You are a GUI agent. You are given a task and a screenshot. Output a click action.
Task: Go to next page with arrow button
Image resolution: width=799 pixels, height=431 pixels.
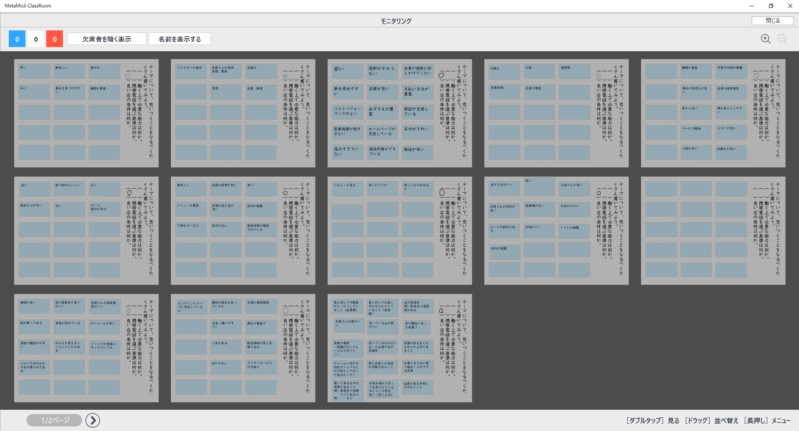[x=93, y=420]
